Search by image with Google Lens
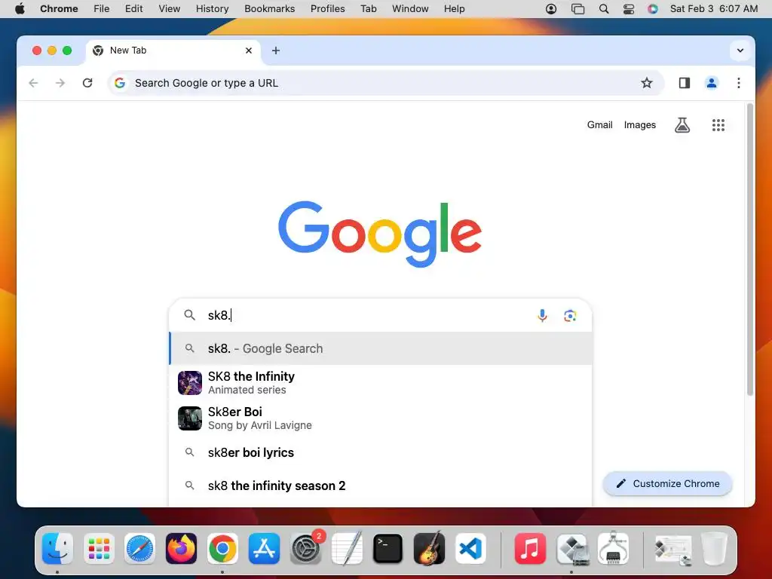Image resolution: width=772 pixels, height=579 pixels. point(570,316)
